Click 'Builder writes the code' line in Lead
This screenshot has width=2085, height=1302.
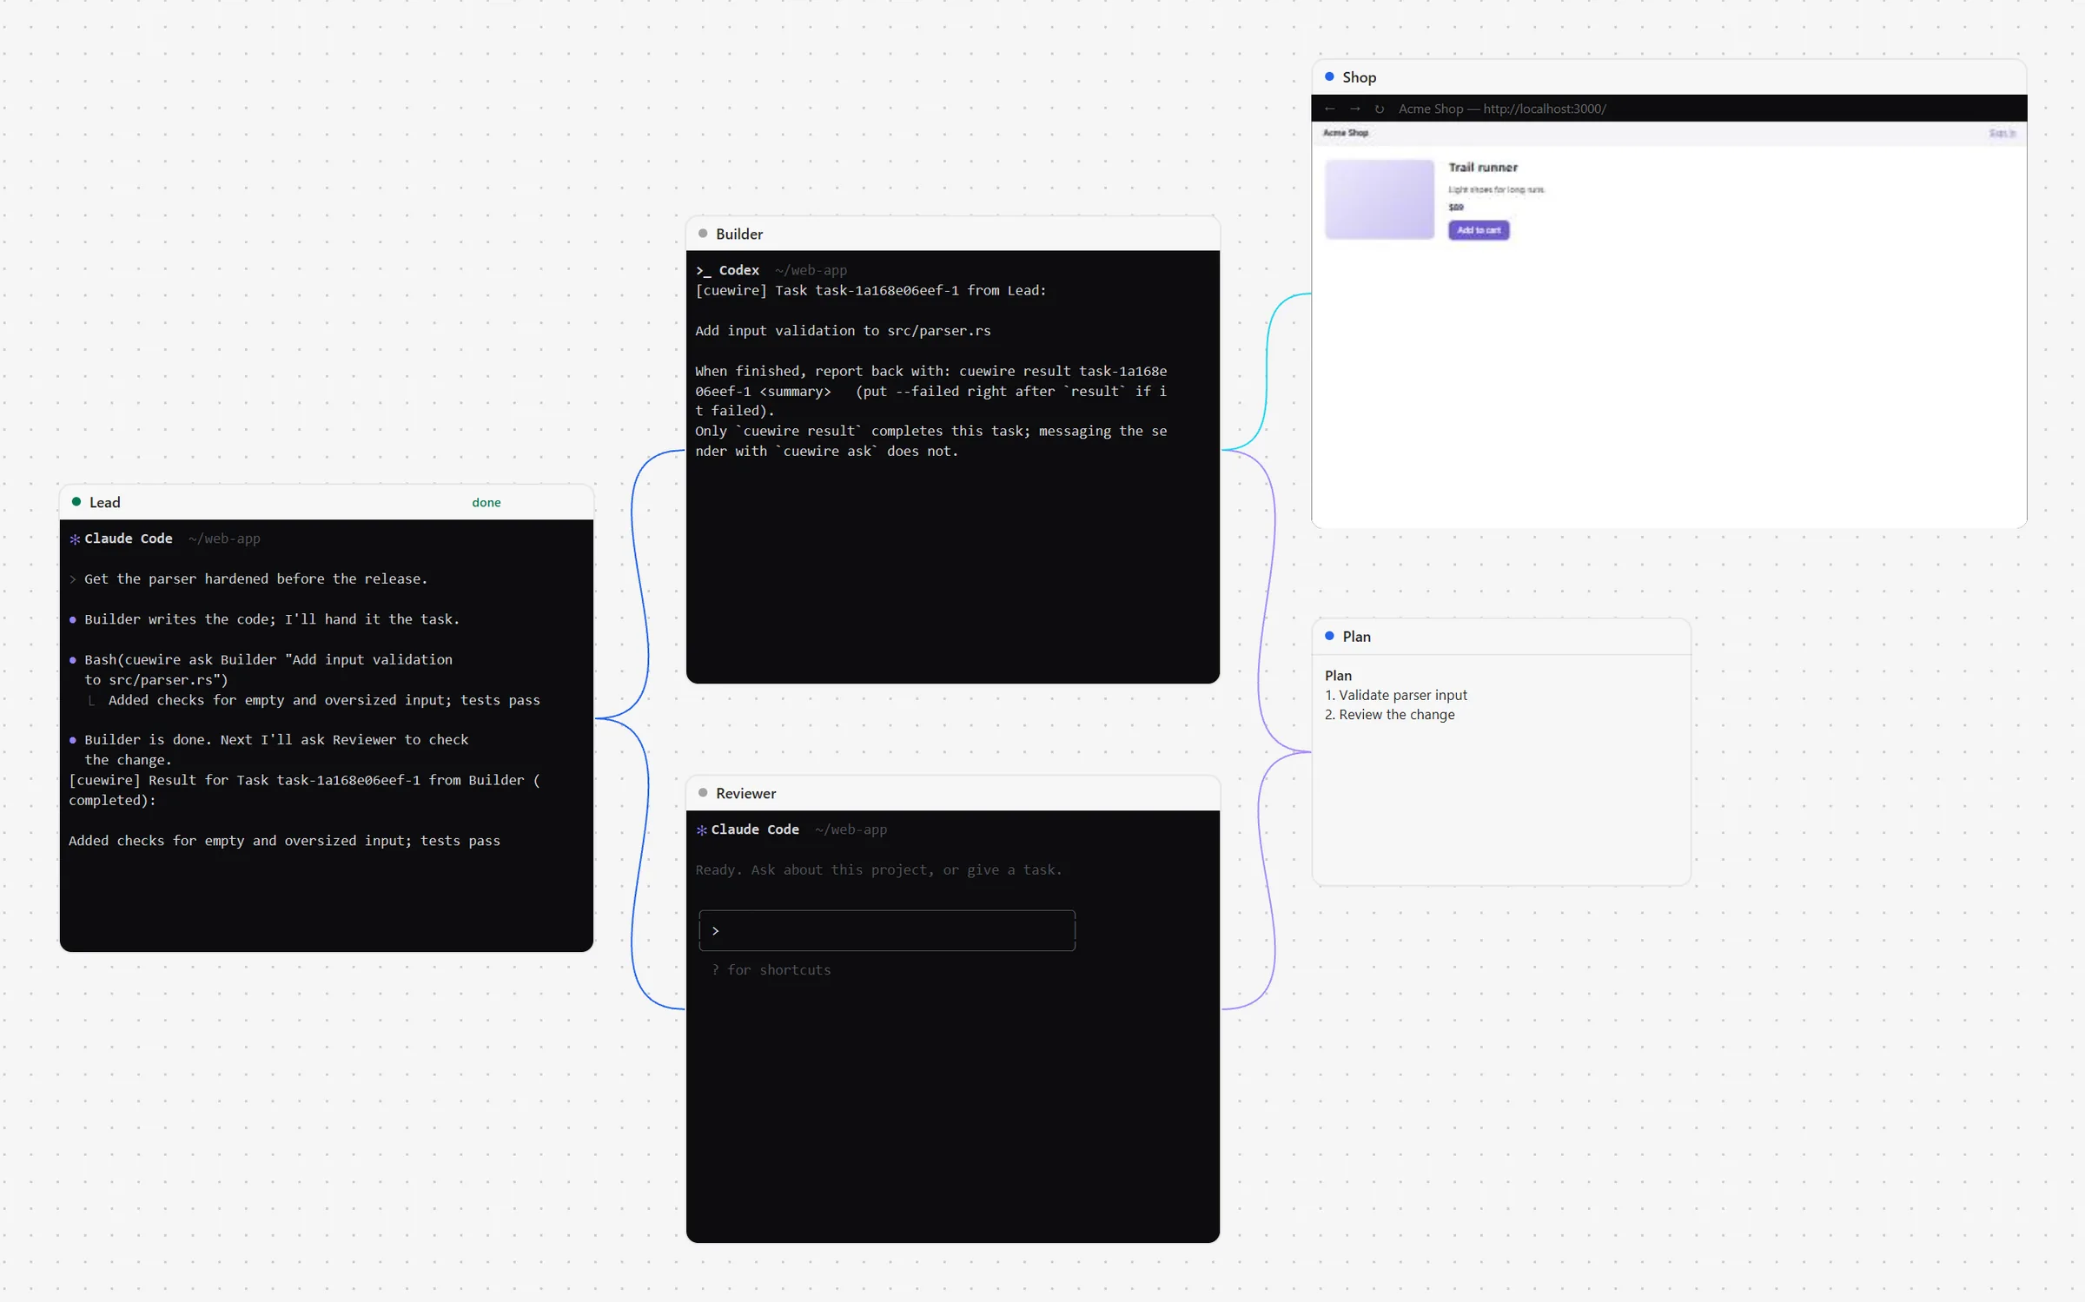(272, 619)
